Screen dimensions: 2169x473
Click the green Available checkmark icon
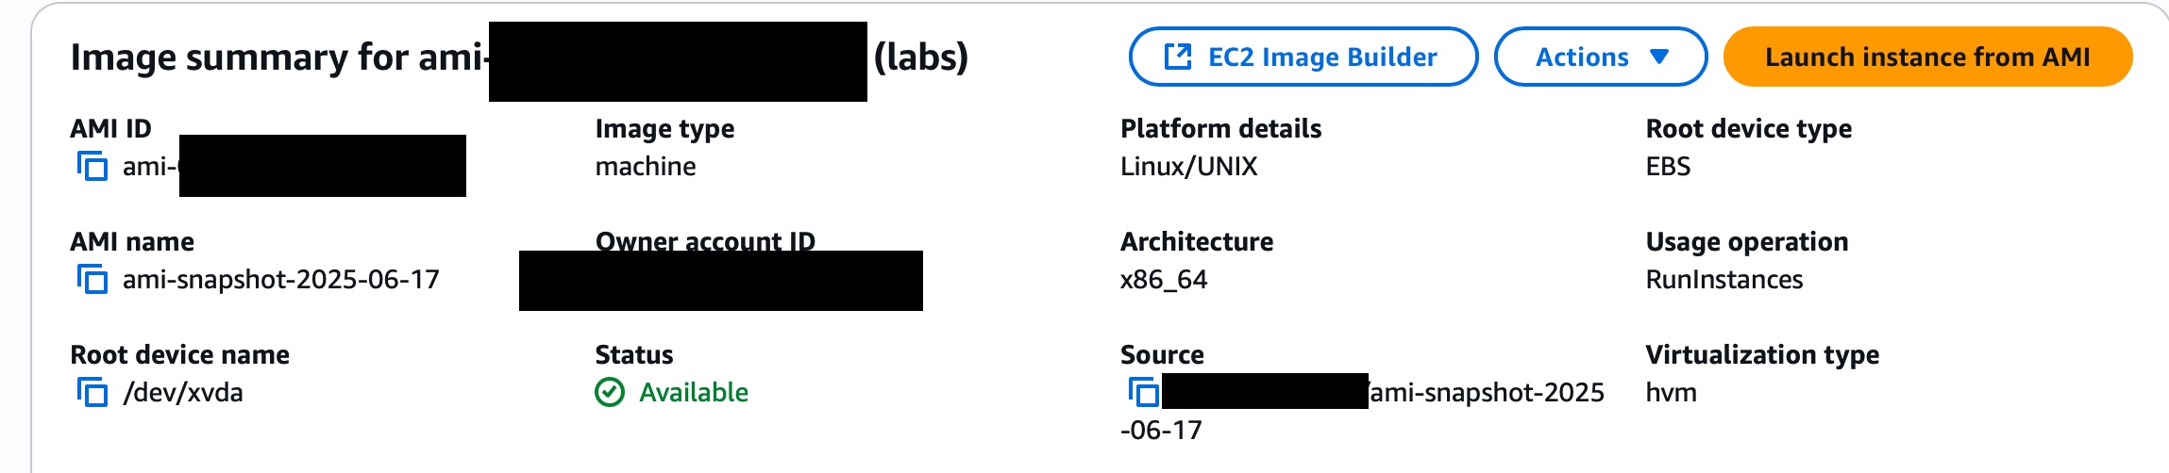coord(610,392)
